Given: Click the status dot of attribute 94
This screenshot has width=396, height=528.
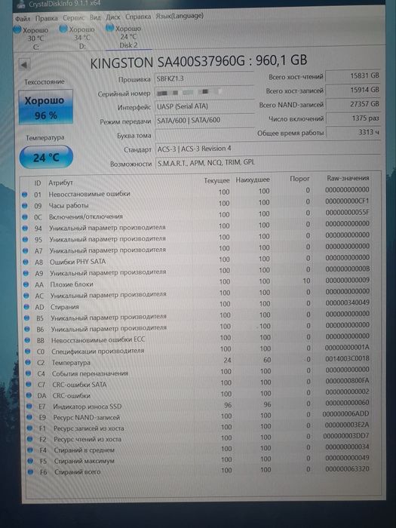Looking at the screenshot, I should (x=25, y=229).
